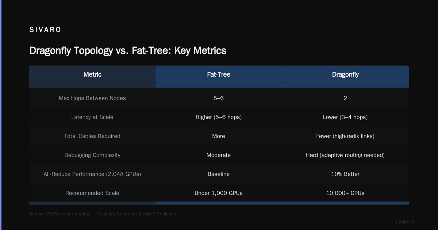Select the Fat-Tree column header
The image size is (438, 230).
coord(219,74)
